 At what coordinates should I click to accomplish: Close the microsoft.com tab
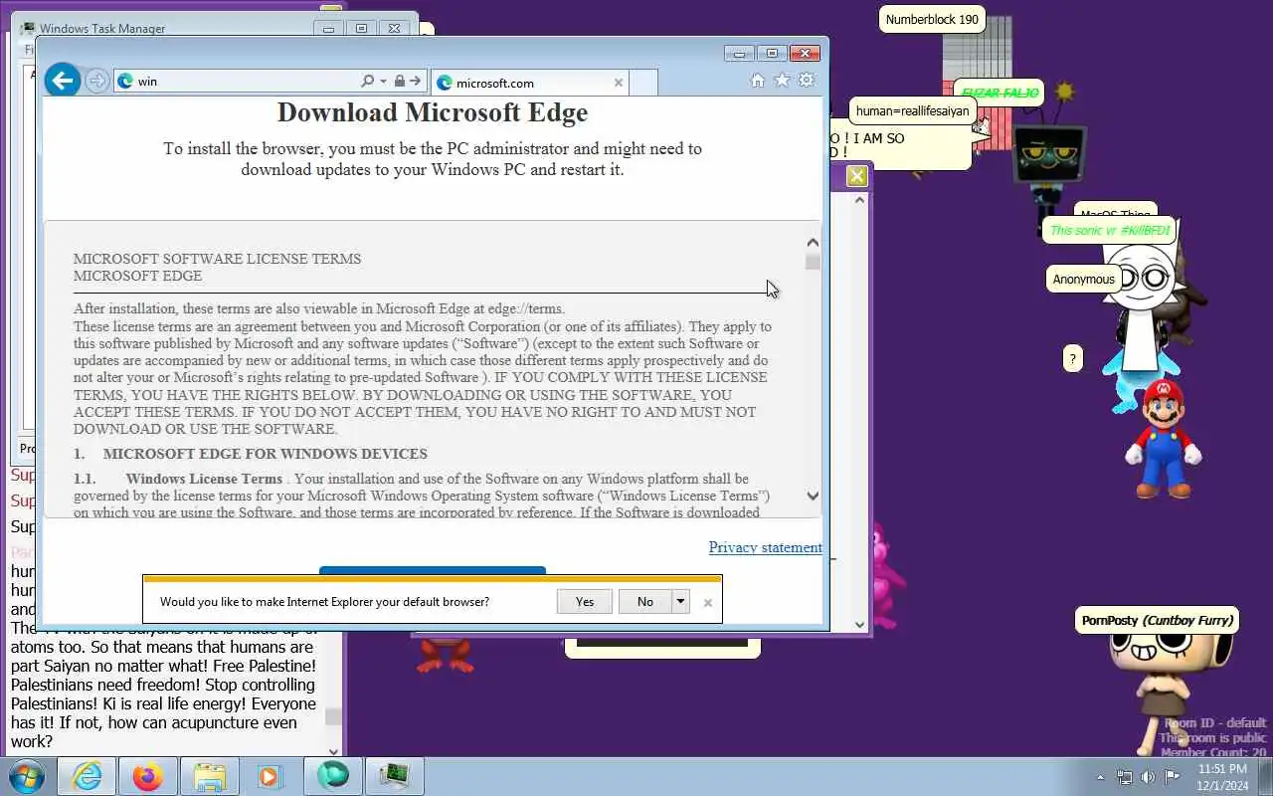(x=618, y=83)
